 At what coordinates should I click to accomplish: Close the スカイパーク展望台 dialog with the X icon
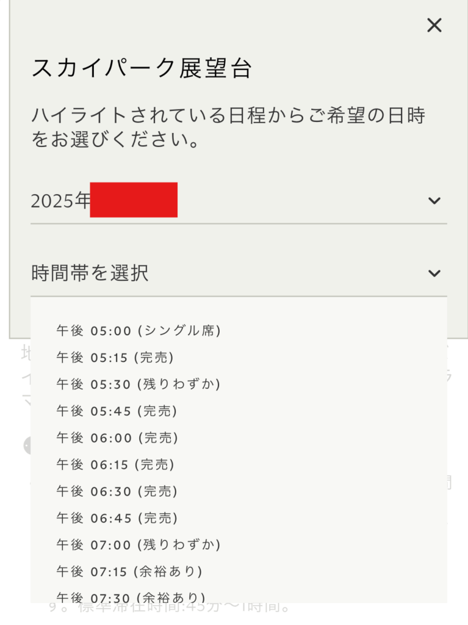(x=434, y=25)
